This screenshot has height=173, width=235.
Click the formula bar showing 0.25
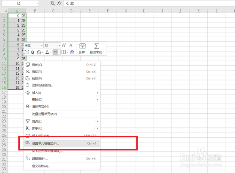click(x=149, y=3)
